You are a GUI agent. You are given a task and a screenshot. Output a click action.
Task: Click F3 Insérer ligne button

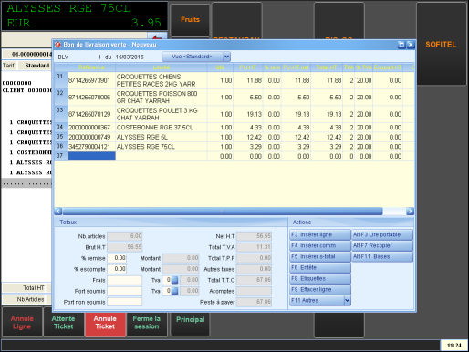pos(320,234)
